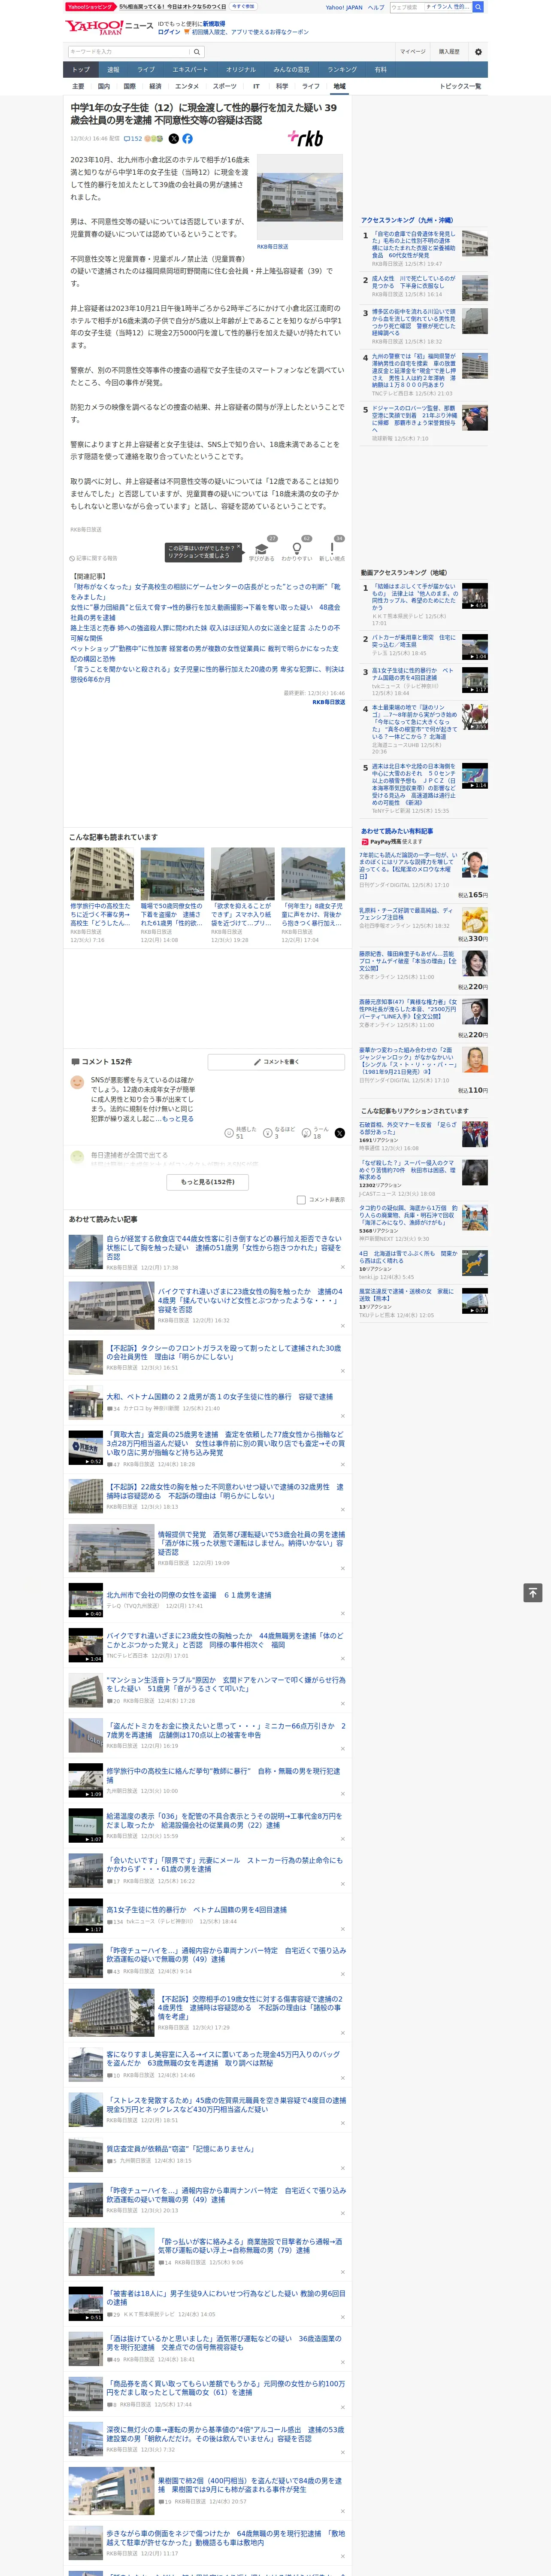Open settings via the gear icon

[x=478, y=52]
